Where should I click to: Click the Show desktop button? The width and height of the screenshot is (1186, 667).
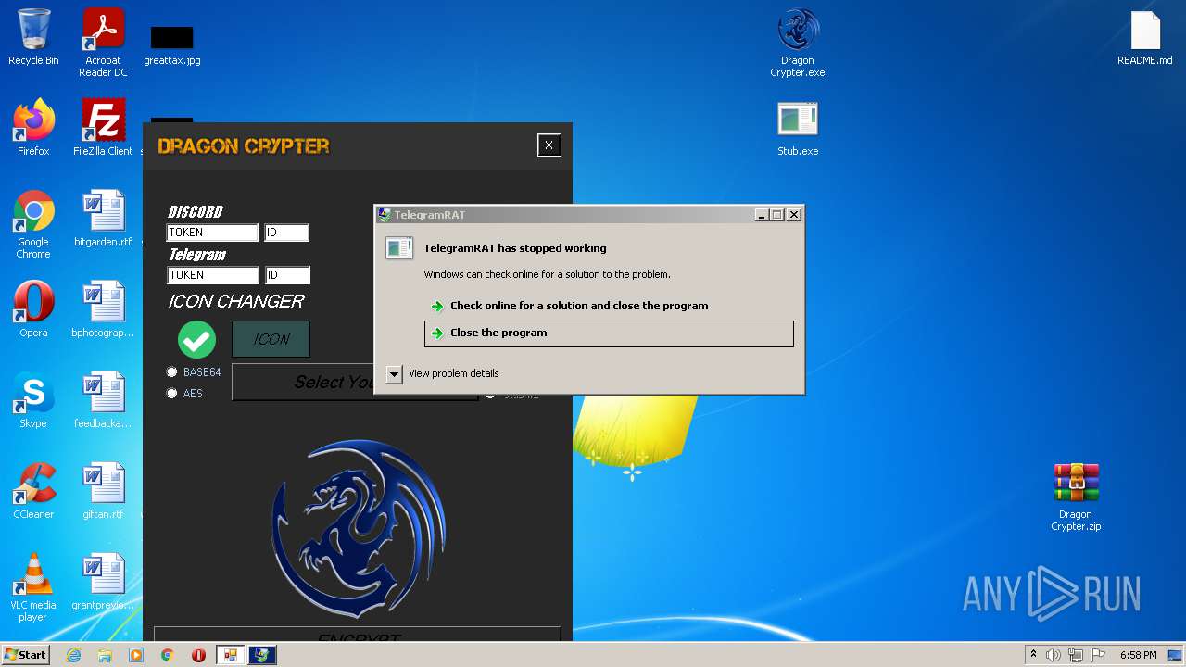(x=1176, y=655)
